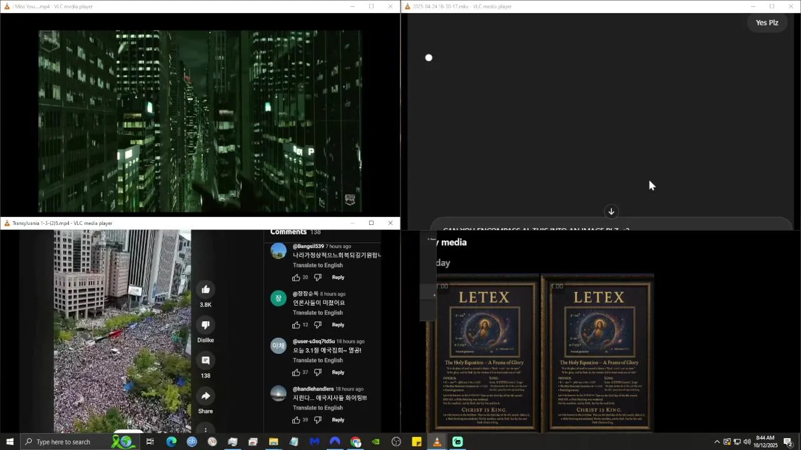Viewport: 801px width, 450px height.
Task: Click the 'Yes Plz' chat message bubble
Action: [767, 22]
